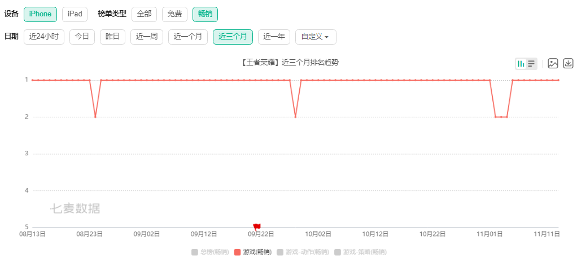Screen dimensions: 577x262
Task: Click the red flag event marker
Action: (x=257, y=226)
